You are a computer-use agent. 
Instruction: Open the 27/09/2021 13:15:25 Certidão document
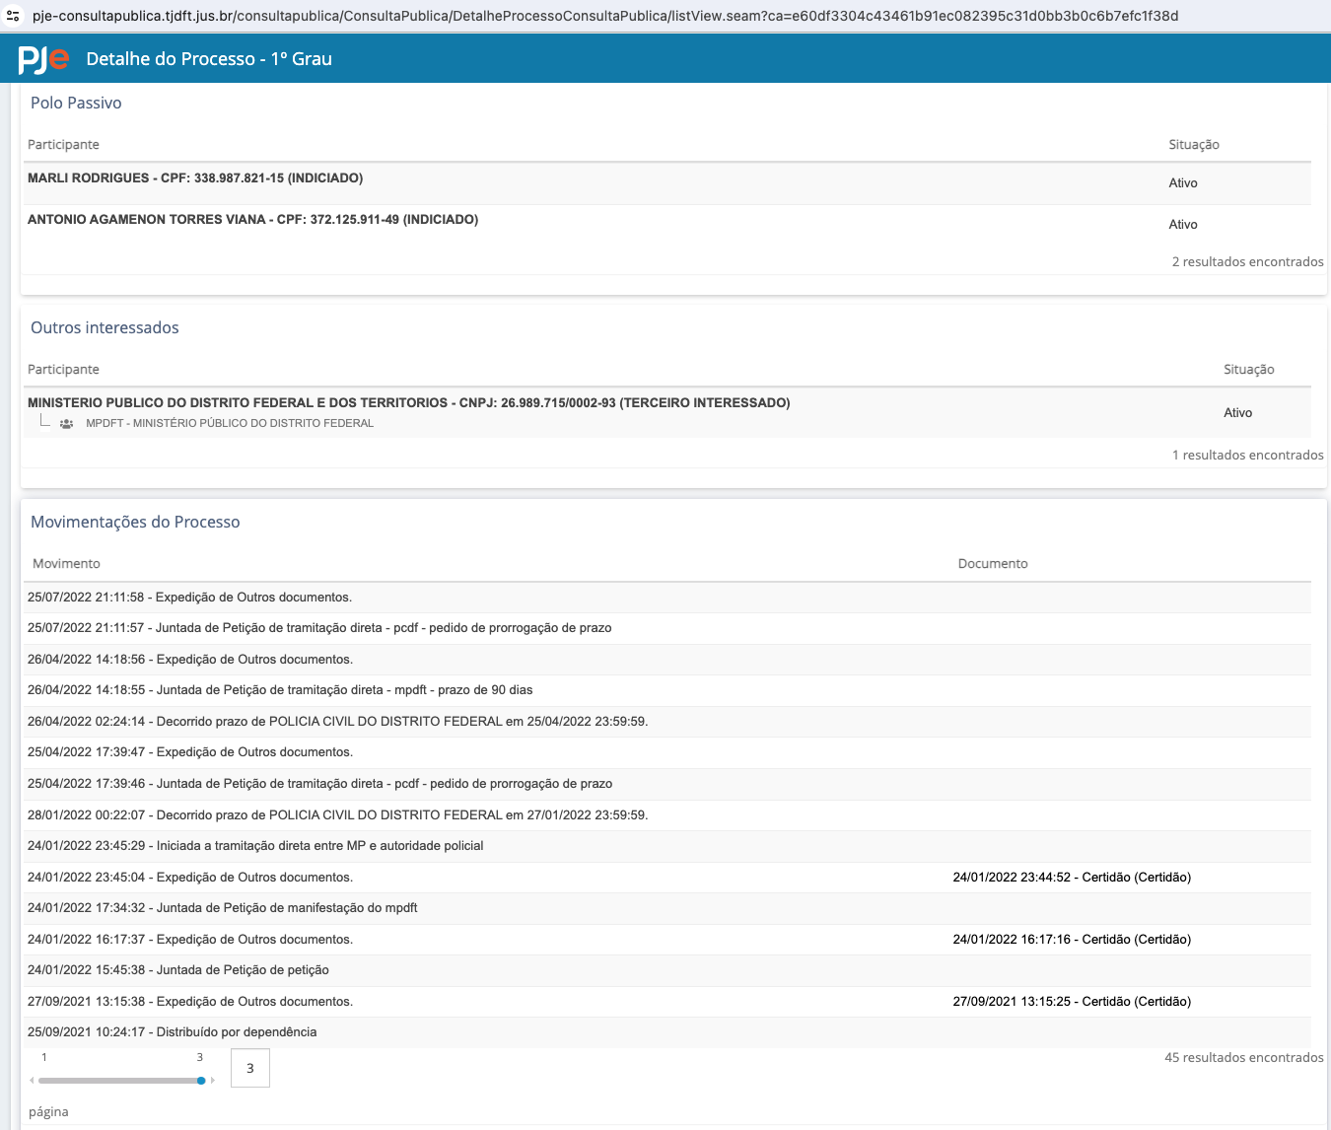pos(1071,1002)
